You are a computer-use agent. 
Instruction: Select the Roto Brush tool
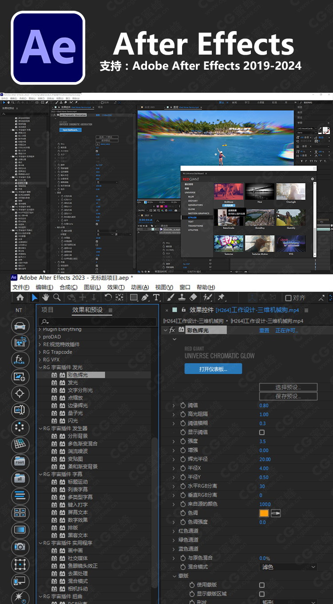pos(207,298)
